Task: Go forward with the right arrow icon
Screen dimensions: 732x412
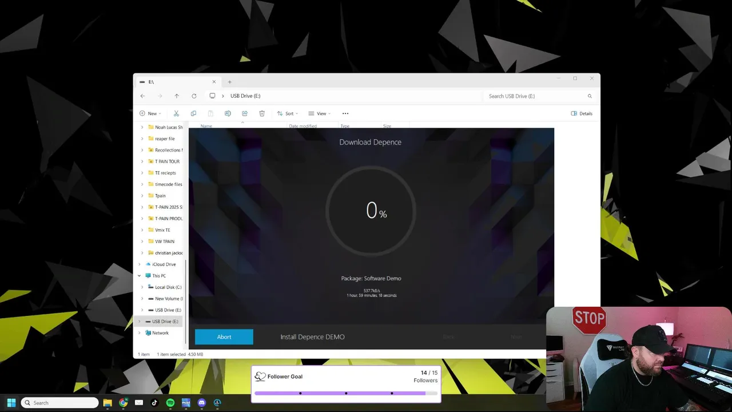Action: (160, 96)
